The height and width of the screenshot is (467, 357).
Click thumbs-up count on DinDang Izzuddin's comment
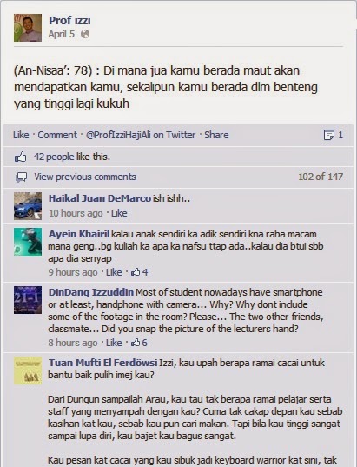139,343
